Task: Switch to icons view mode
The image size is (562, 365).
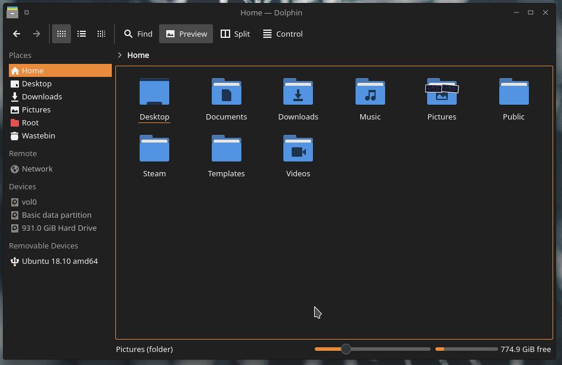Action: pyautogui.click(x=62, y=34)
